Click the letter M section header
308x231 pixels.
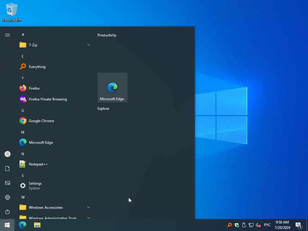pos(23,132)
